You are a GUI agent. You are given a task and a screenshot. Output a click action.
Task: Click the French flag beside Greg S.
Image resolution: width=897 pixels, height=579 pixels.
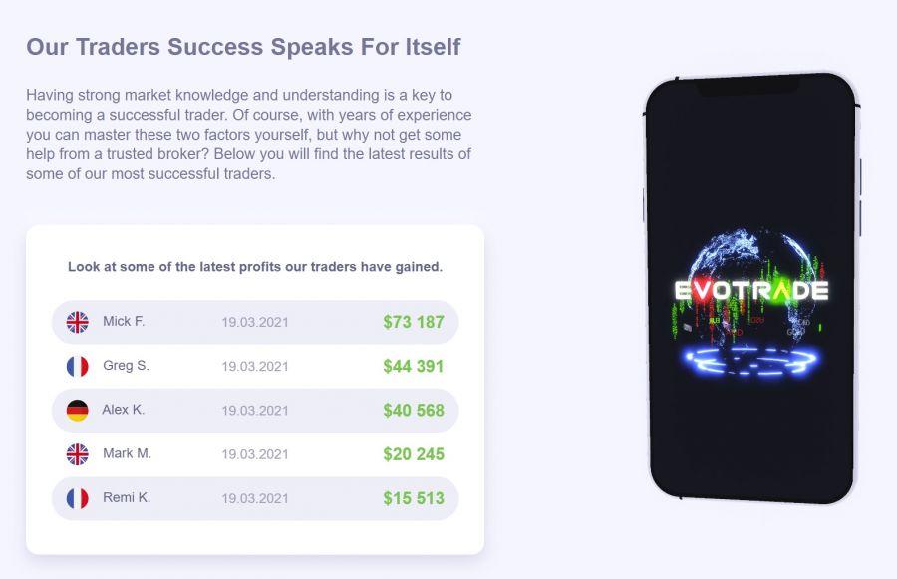[77, 366]
